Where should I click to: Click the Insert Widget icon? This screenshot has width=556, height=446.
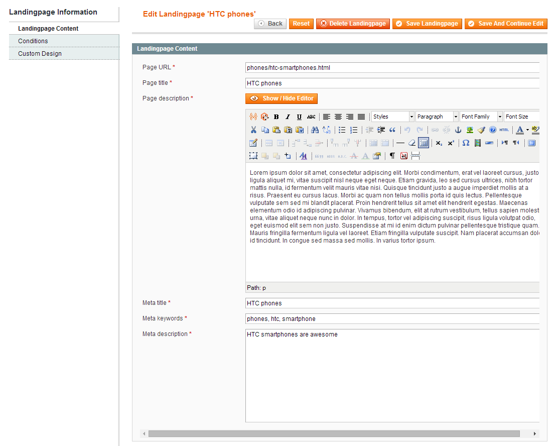(264, 117)
